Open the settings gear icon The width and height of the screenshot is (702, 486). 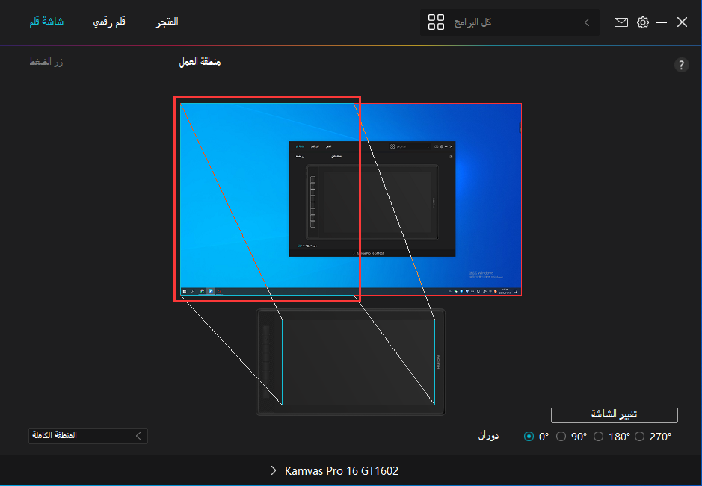(642, 22)
